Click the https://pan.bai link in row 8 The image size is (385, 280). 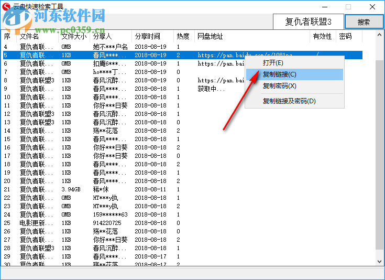tap(221, 80)
